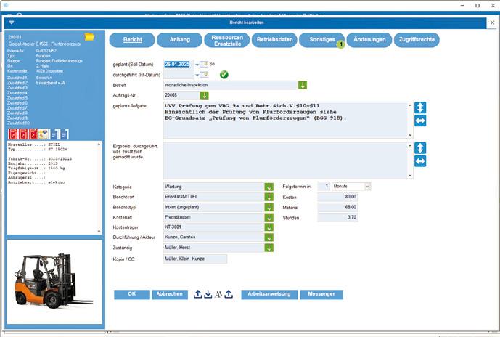The image size is (500, 337).
Task: Open dropdown arrow of durchgeführt Ist-Datum
Action: (x=197, y=76)
